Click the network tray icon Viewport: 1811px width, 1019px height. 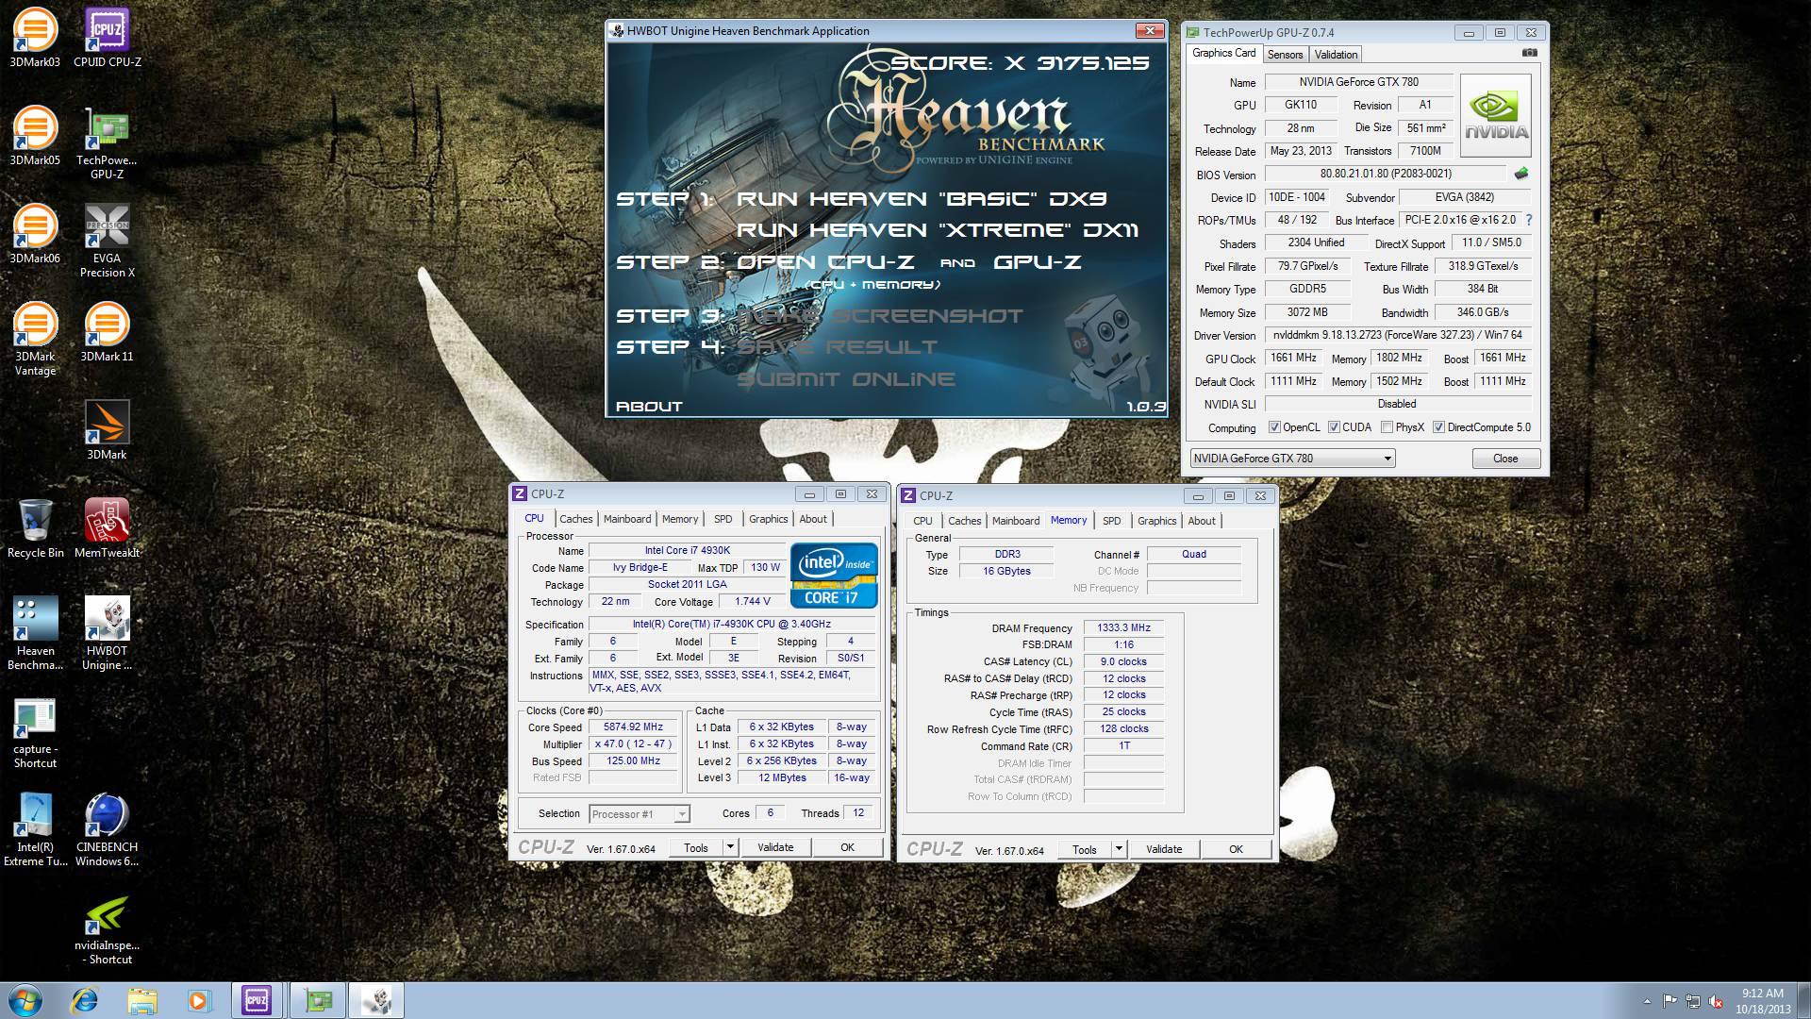[1693, 1001]
